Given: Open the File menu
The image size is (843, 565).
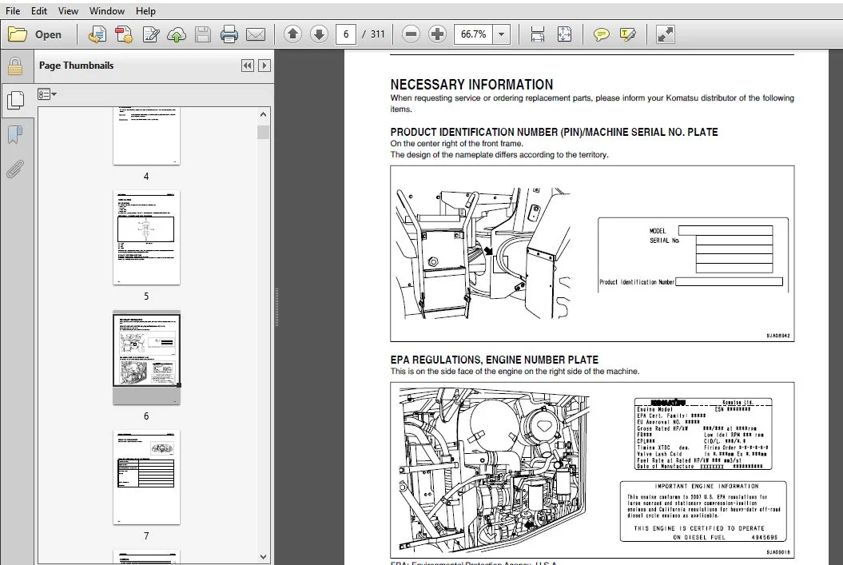Looking at the screenshot, I should pyautogui.click(x=12, y=10).
